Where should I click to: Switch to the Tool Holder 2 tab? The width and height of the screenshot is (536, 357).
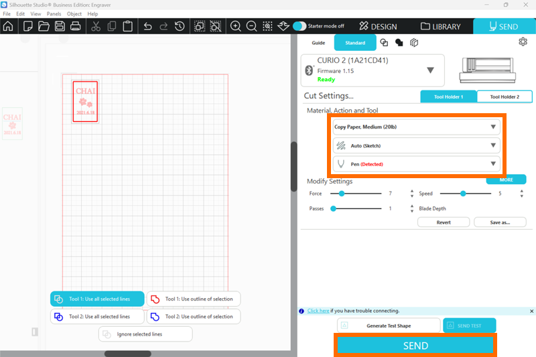[504, 97]
